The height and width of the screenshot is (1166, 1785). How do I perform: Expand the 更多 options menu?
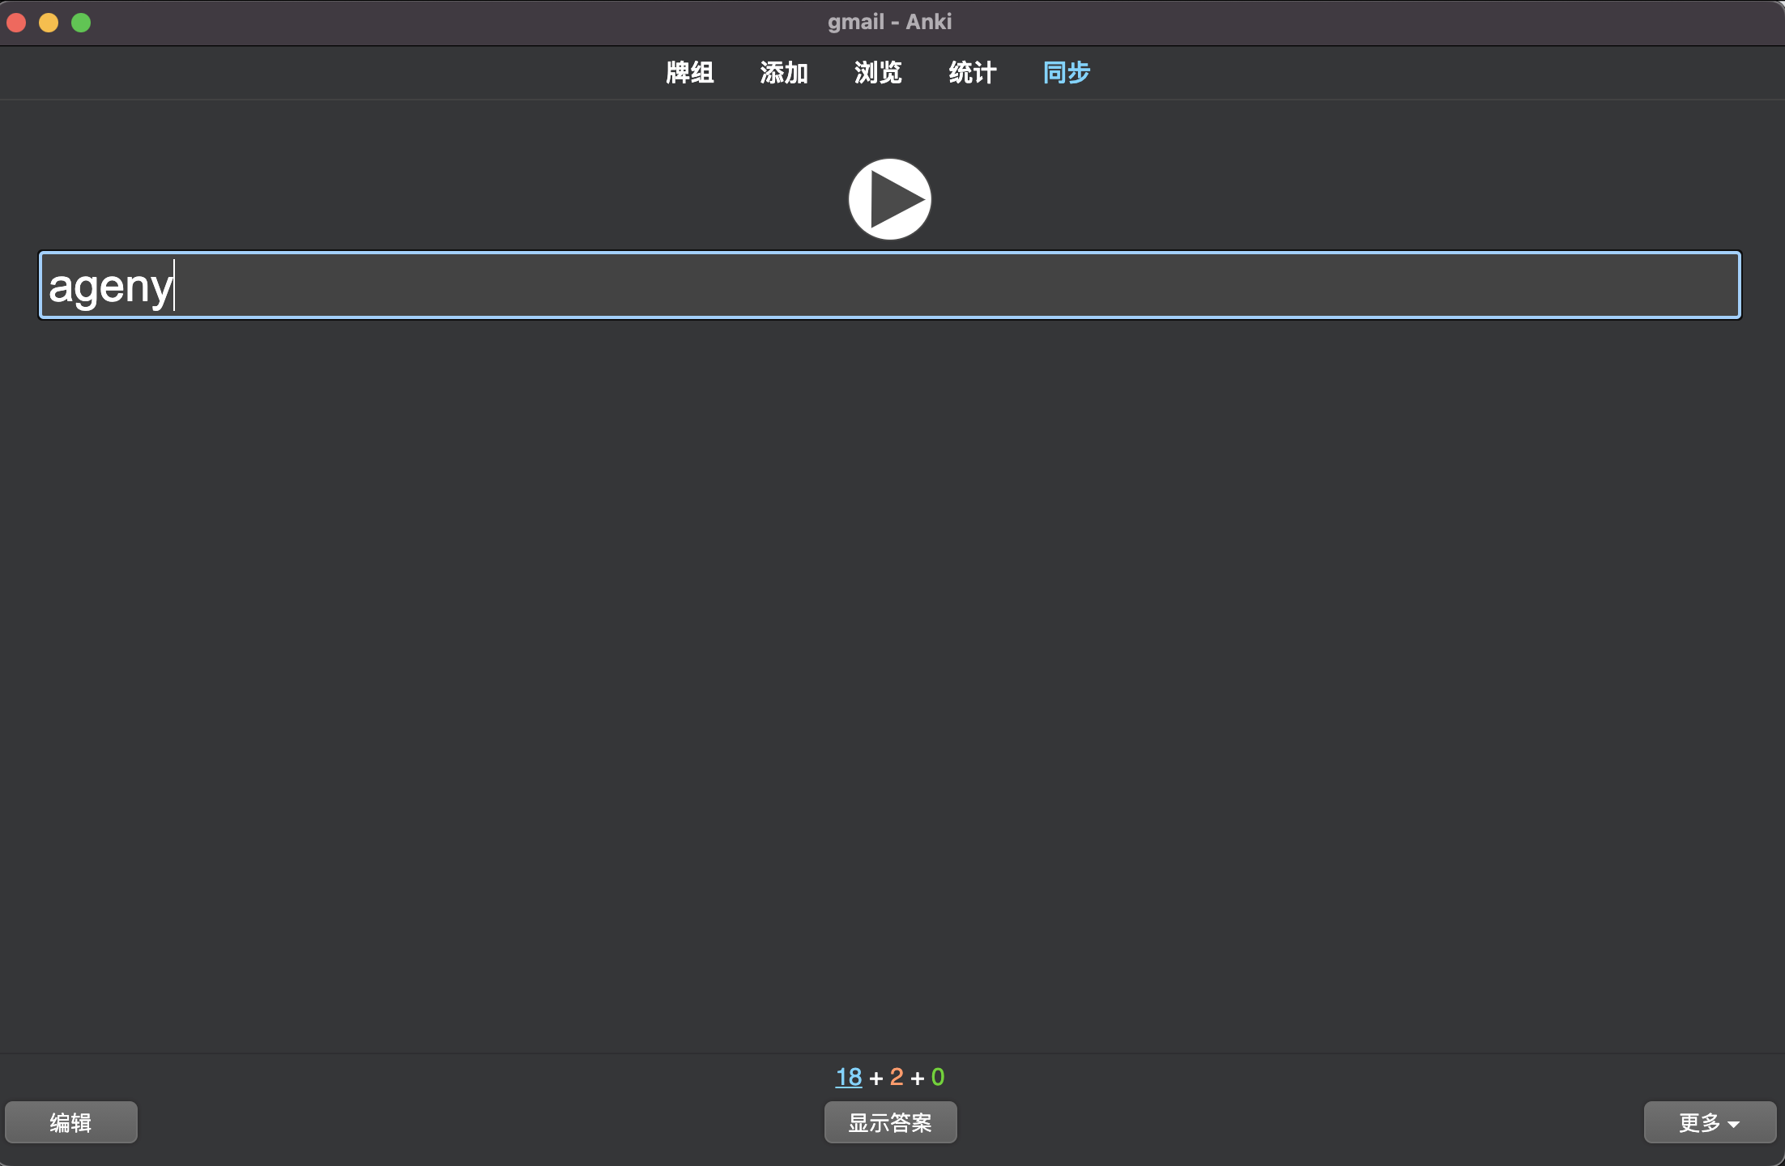pos(1710,1122)
